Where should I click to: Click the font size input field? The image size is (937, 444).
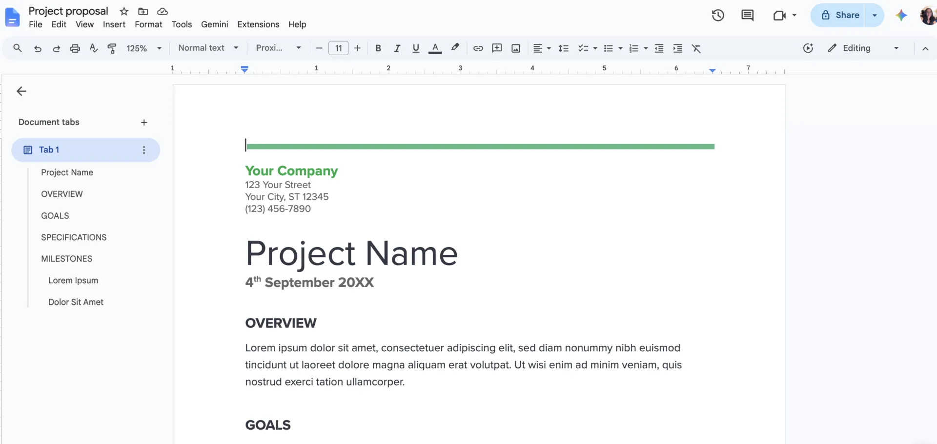pos(339,48)
